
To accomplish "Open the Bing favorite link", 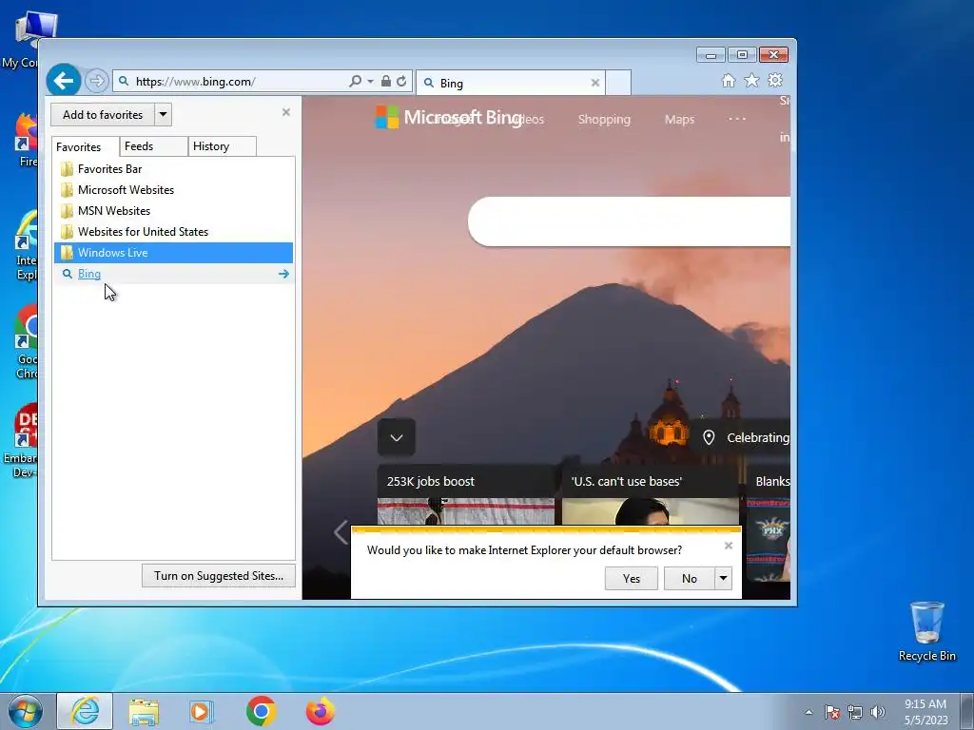I will [x=88, y=274].
